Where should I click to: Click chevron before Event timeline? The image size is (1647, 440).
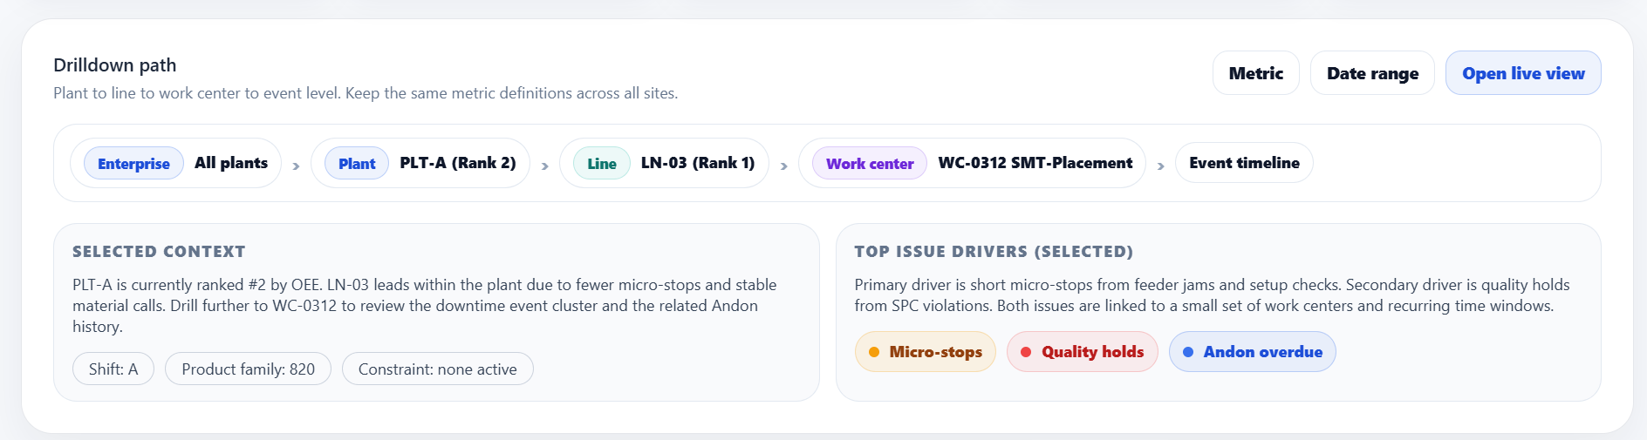click(x=1160, y=166)
